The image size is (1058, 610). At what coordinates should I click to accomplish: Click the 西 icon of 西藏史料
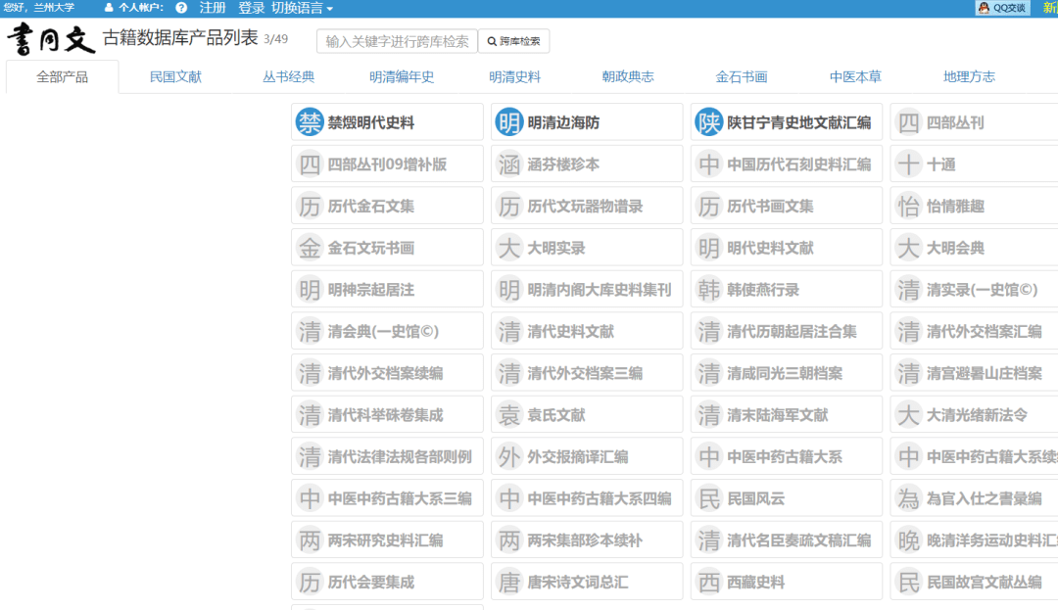[709, 583]
